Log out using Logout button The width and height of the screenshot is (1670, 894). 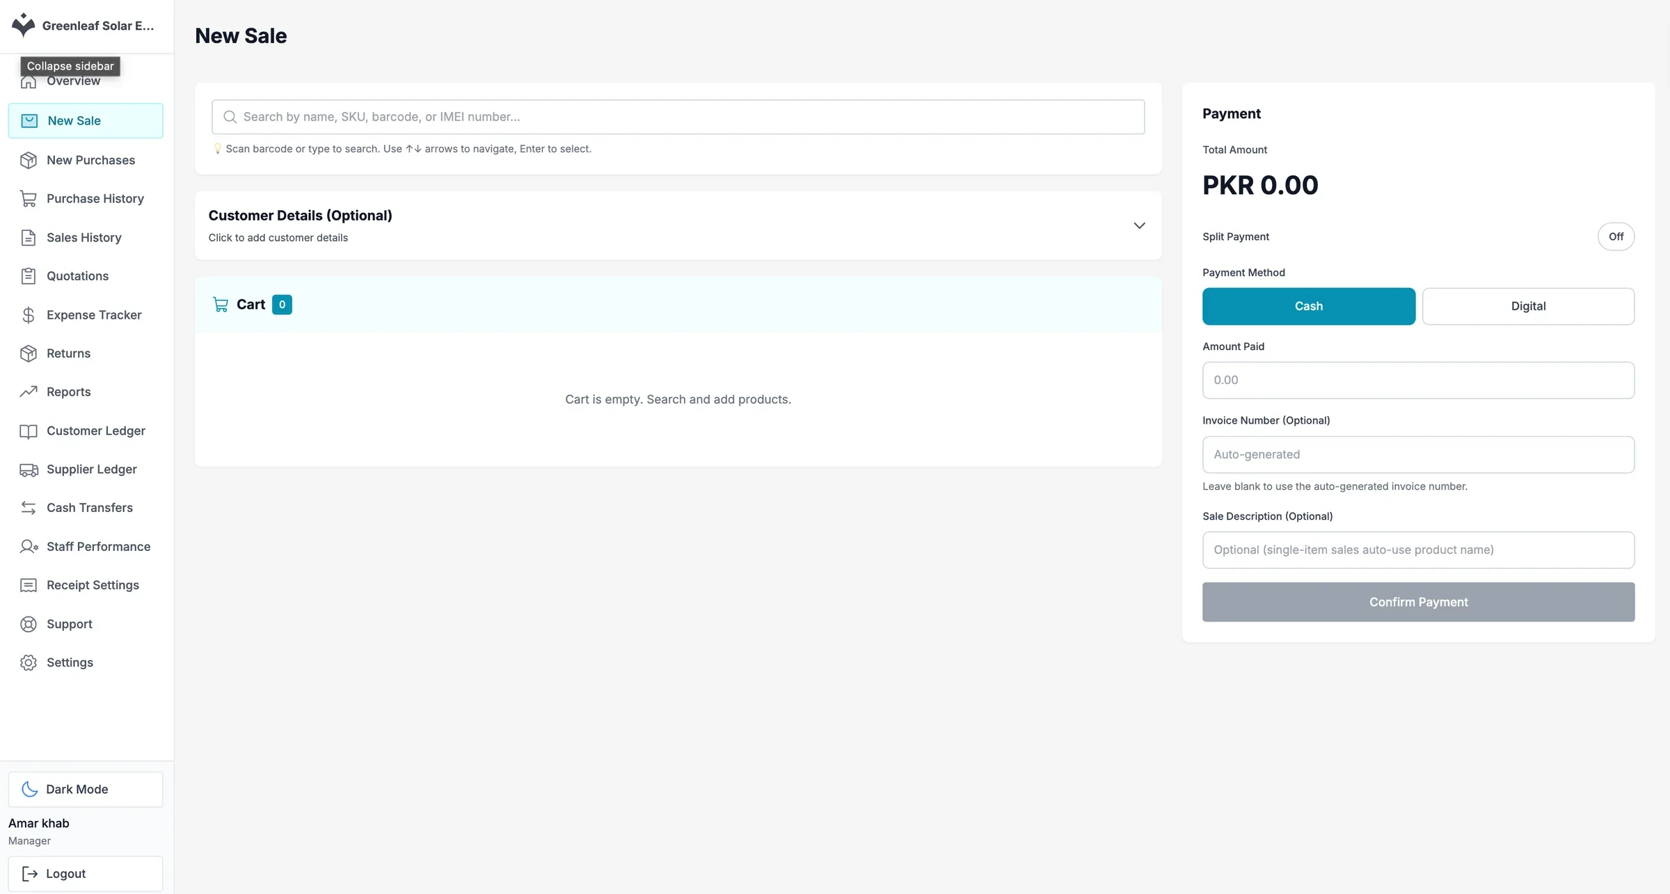coord(86,874)
